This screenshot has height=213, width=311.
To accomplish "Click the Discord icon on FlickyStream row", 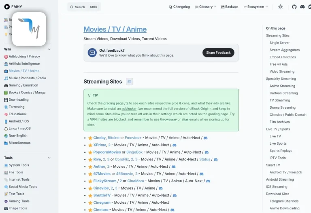I will [x=208, y=181].
